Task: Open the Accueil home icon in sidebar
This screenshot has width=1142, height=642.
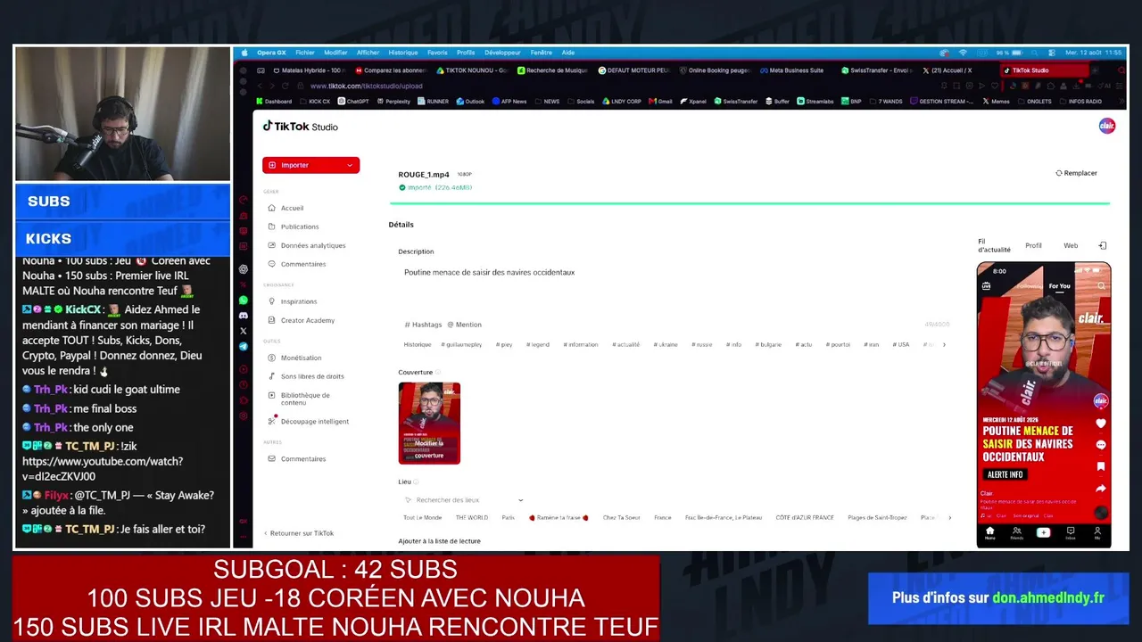Action: [x=272, y=208]
